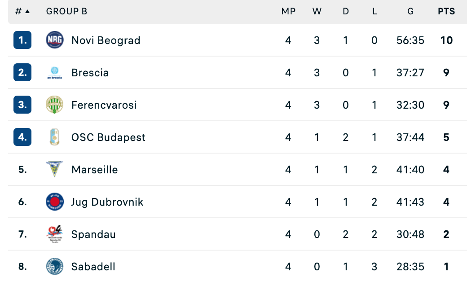Image resolution: width=467 pixels, height=282 pixels.
Task: Open the Ferencvarosi team name link
Action: [x=104, y=105]
